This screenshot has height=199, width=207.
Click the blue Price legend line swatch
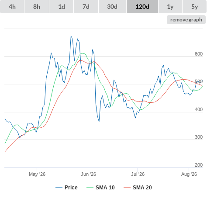pos(59,188)
